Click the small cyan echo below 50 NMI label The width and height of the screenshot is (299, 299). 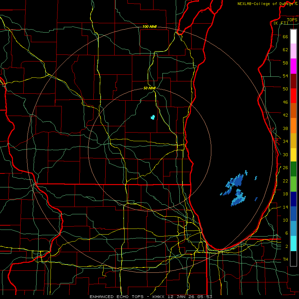153,117
